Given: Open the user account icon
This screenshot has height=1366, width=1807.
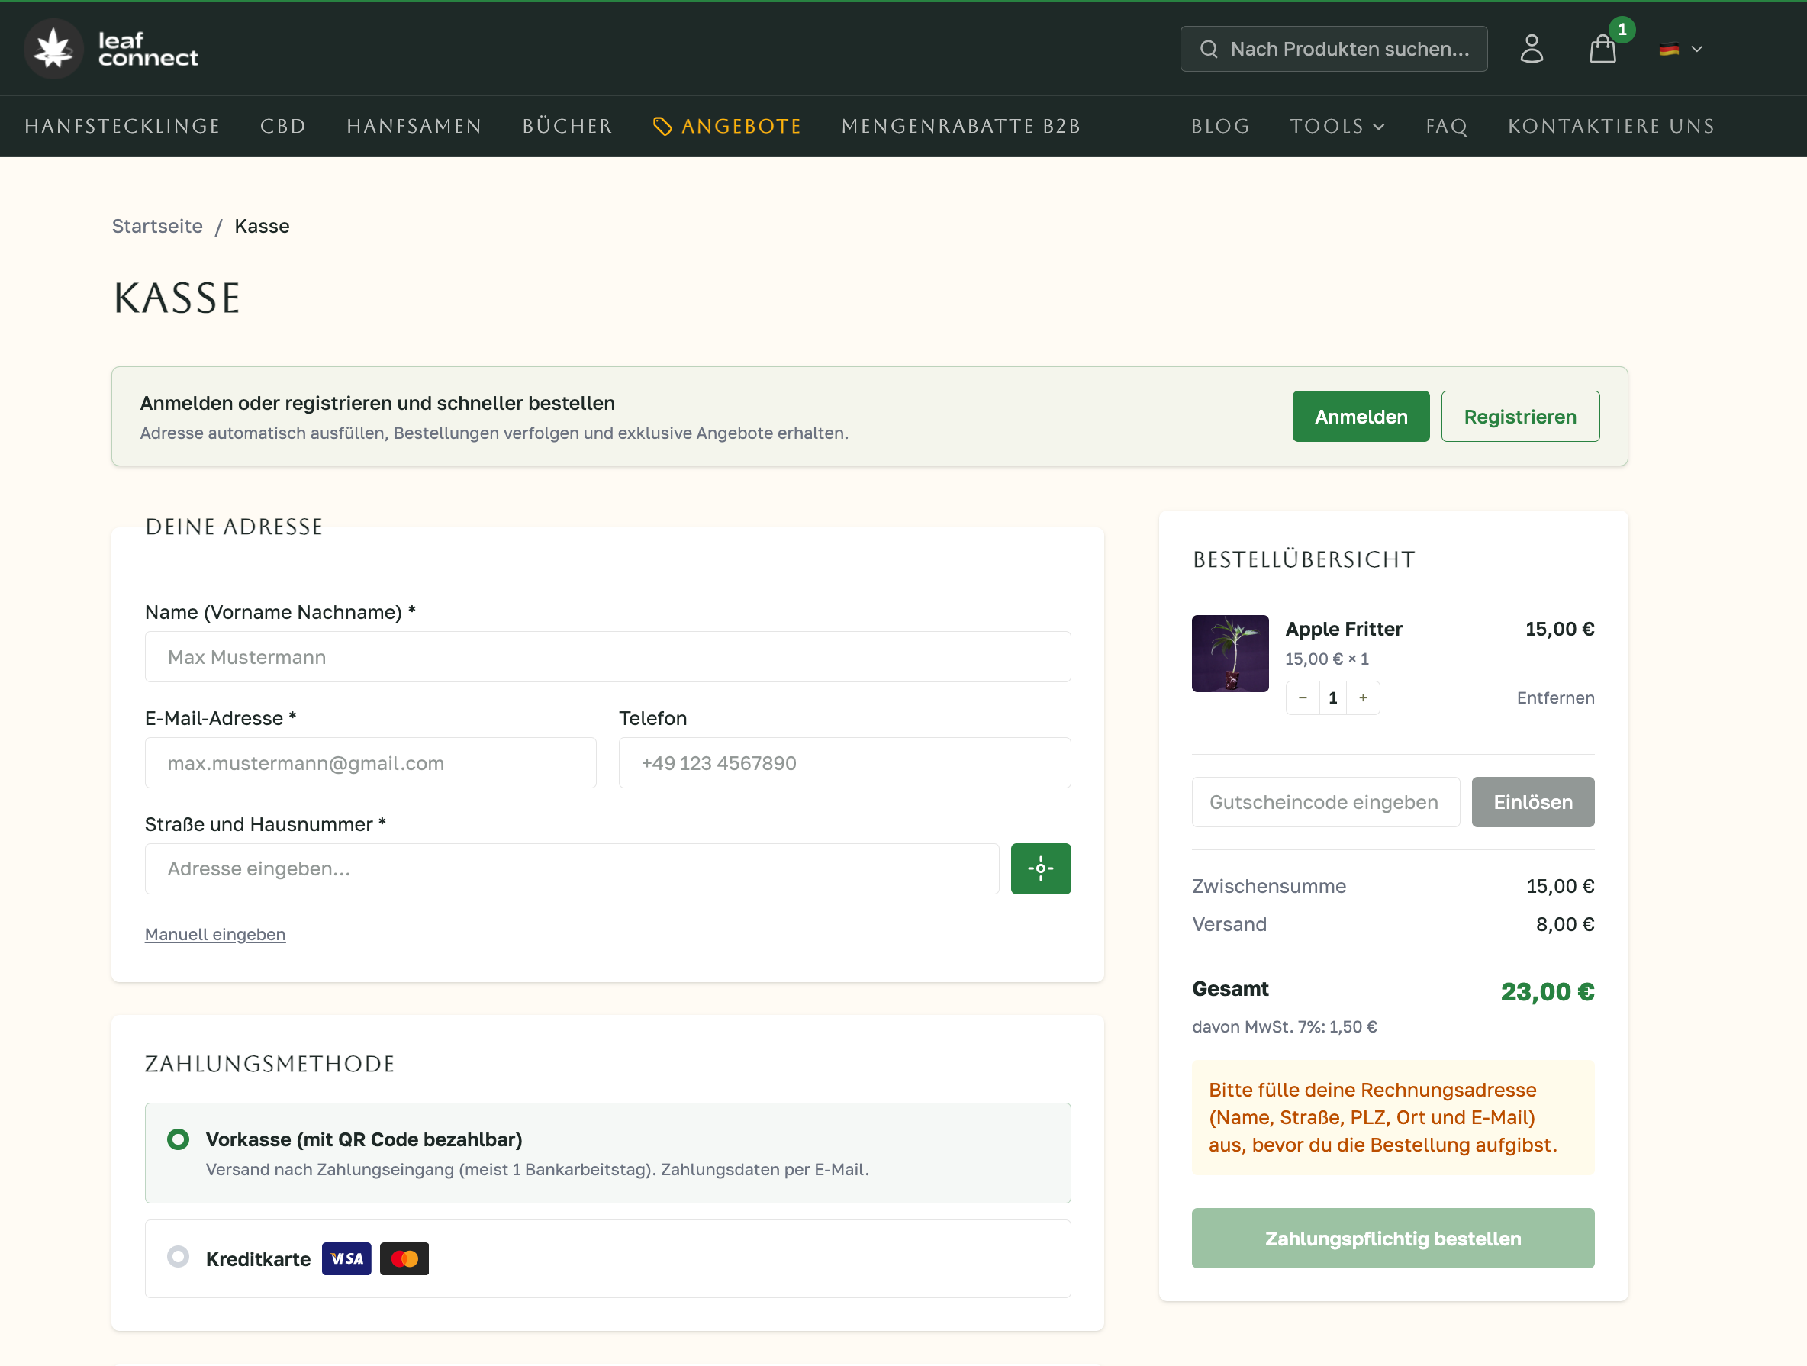Looking at the screenshot, I should click(x=1531, y=49).
